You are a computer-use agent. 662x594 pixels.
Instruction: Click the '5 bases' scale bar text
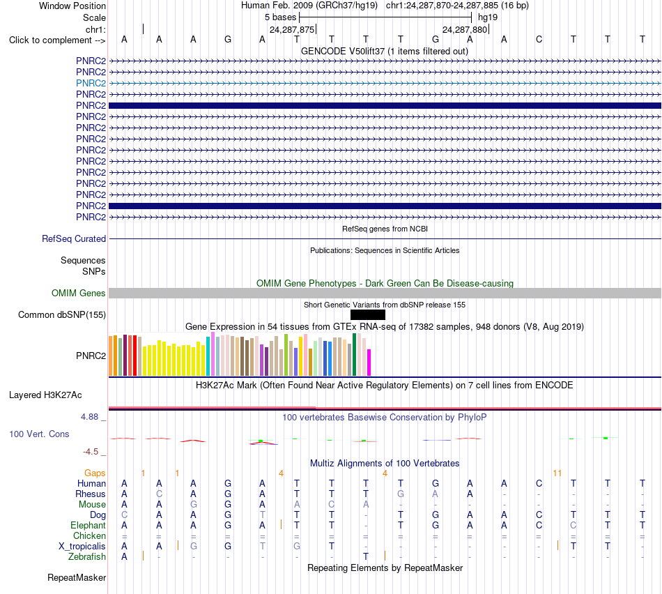[281, 17]
